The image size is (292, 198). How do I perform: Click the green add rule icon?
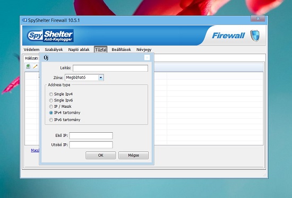(x=28, y=66)
